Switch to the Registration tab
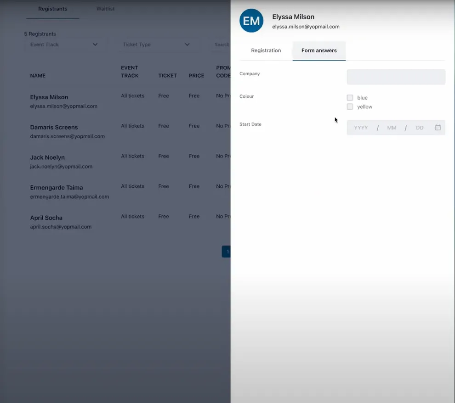 click(266, 50)
